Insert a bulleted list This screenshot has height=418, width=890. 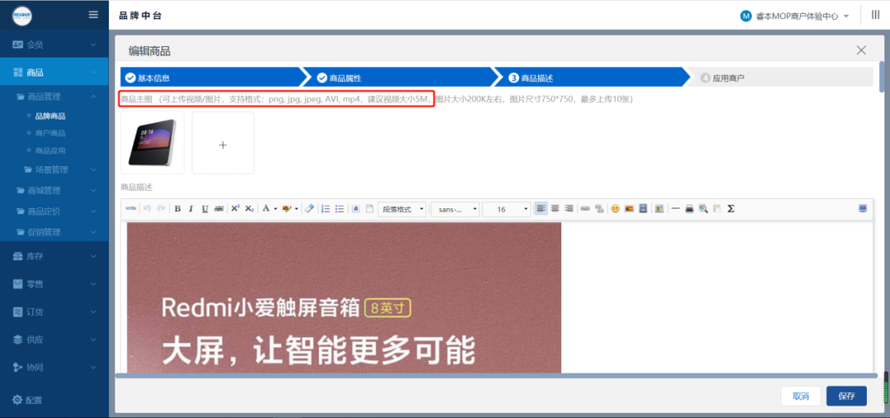point(340,208)
